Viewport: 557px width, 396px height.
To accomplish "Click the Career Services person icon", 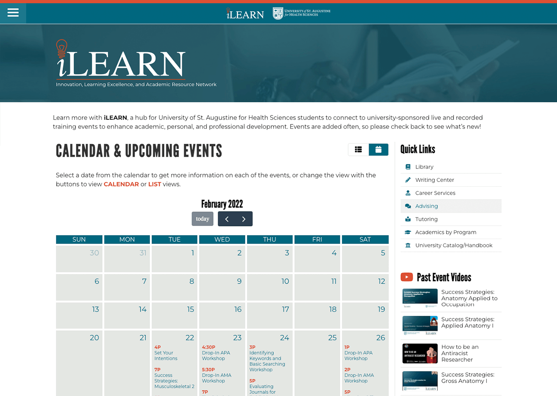I will tap(408, 193).
